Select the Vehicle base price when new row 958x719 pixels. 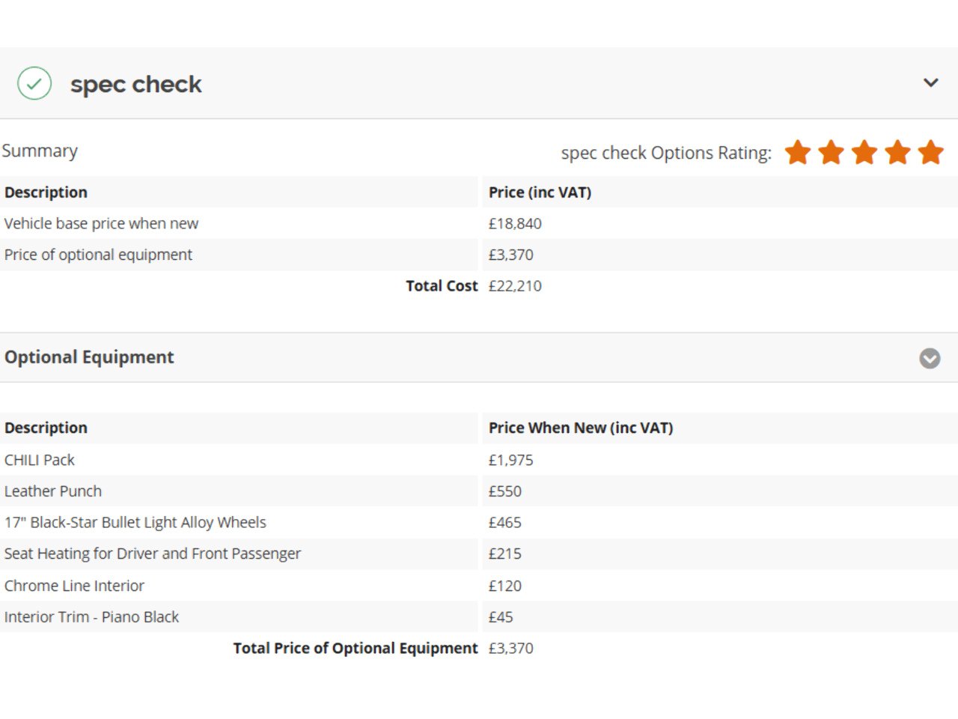[101, 224]
